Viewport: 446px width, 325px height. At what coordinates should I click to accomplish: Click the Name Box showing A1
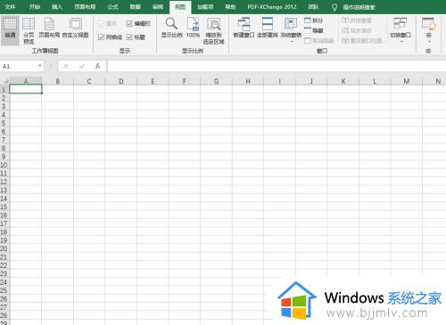pos(19,66)
